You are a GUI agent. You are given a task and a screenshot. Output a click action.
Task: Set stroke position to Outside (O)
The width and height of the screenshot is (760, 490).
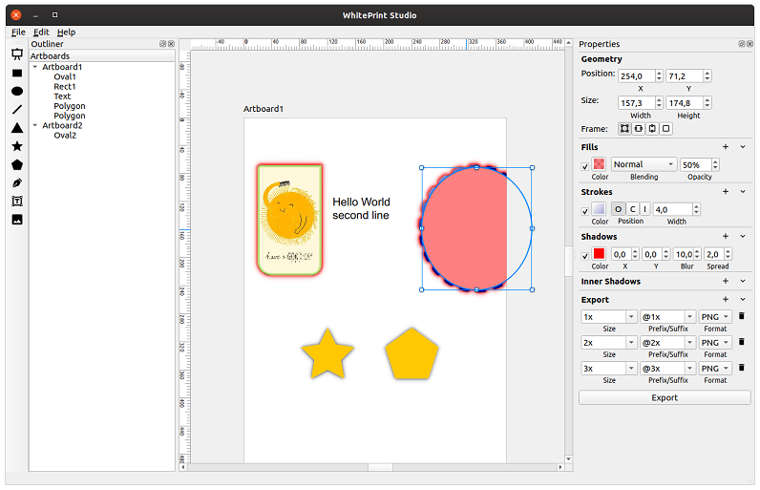(x=618, y=209)
